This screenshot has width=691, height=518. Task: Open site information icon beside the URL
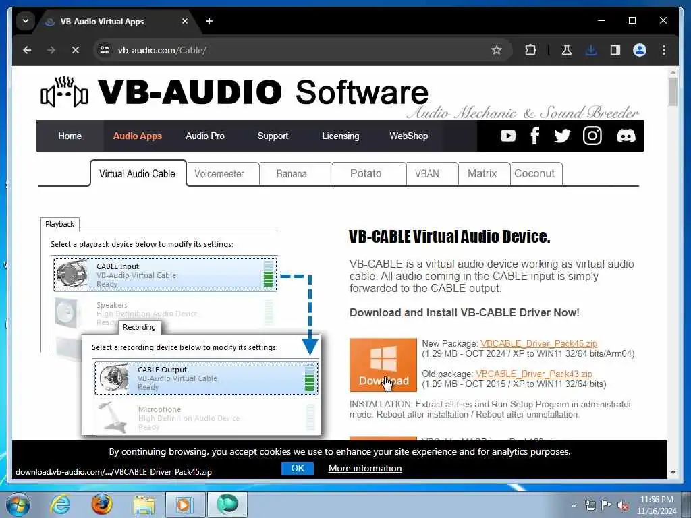pos(105,50)
